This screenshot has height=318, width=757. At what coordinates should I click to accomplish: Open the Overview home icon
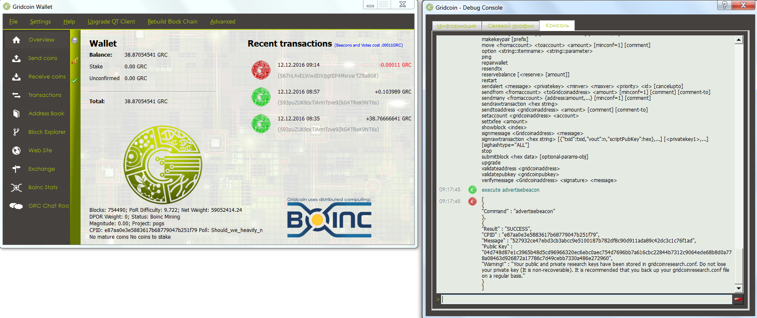16,40
